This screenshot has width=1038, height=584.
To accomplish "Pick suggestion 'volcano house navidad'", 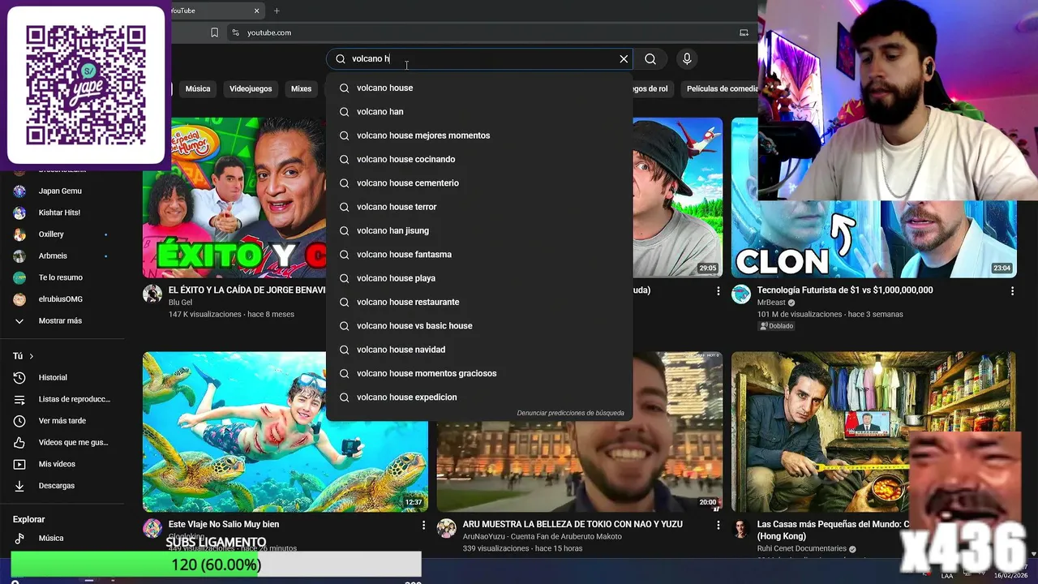I will coord(479,350).
